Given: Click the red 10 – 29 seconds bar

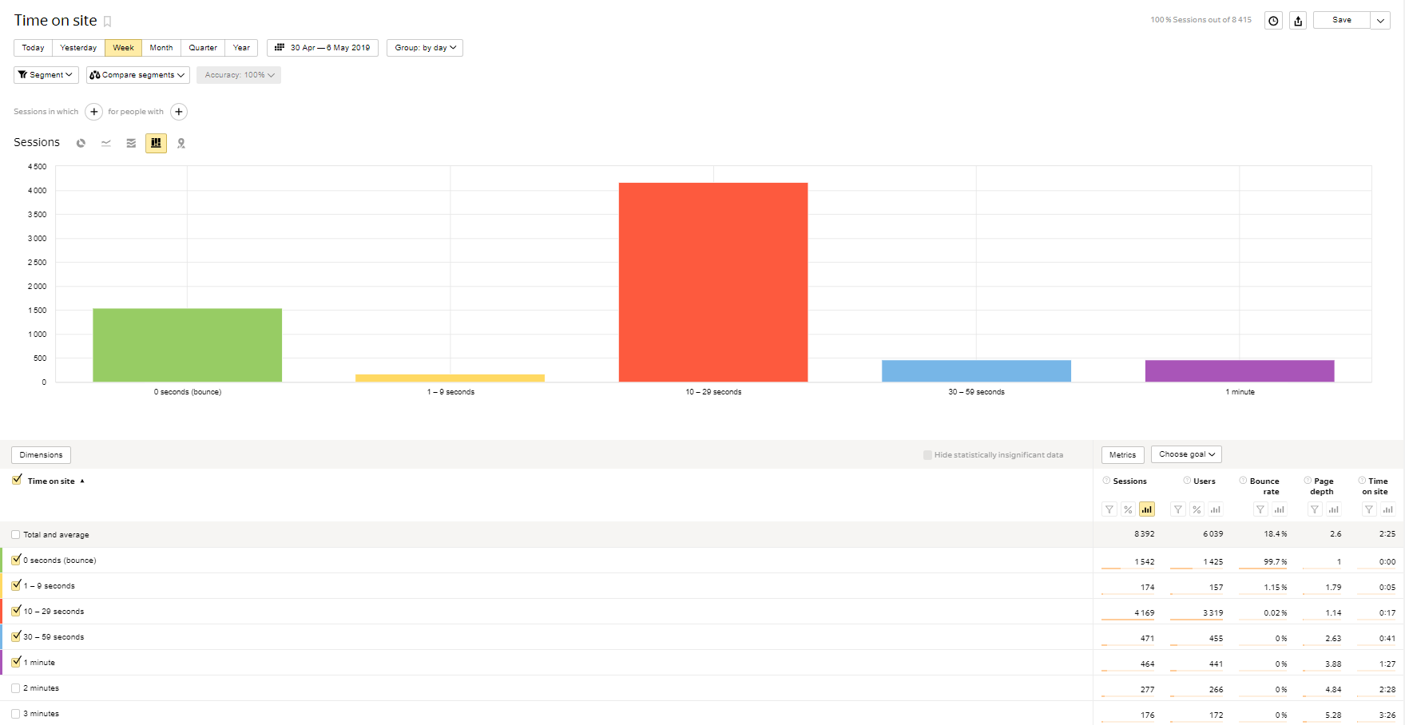Looking at the screenshot, I should point(713,282).
